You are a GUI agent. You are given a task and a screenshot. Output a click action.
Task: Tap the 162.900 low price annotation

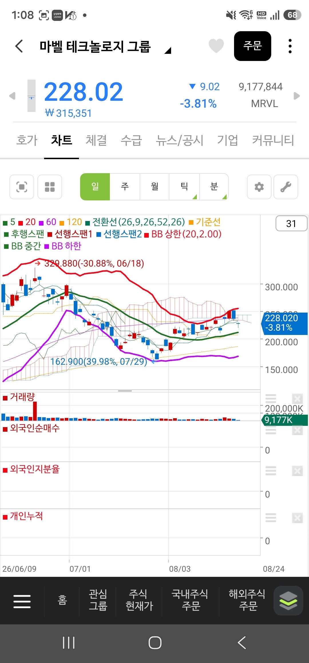(x=99, y=362)
